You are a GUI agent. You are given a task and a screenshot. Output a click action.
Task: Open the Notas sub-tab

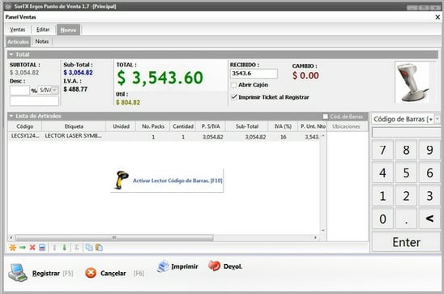pos(42,41)
